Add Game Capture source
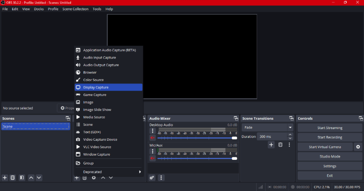This screenshot has width=364, height=191. click(108, 95)
